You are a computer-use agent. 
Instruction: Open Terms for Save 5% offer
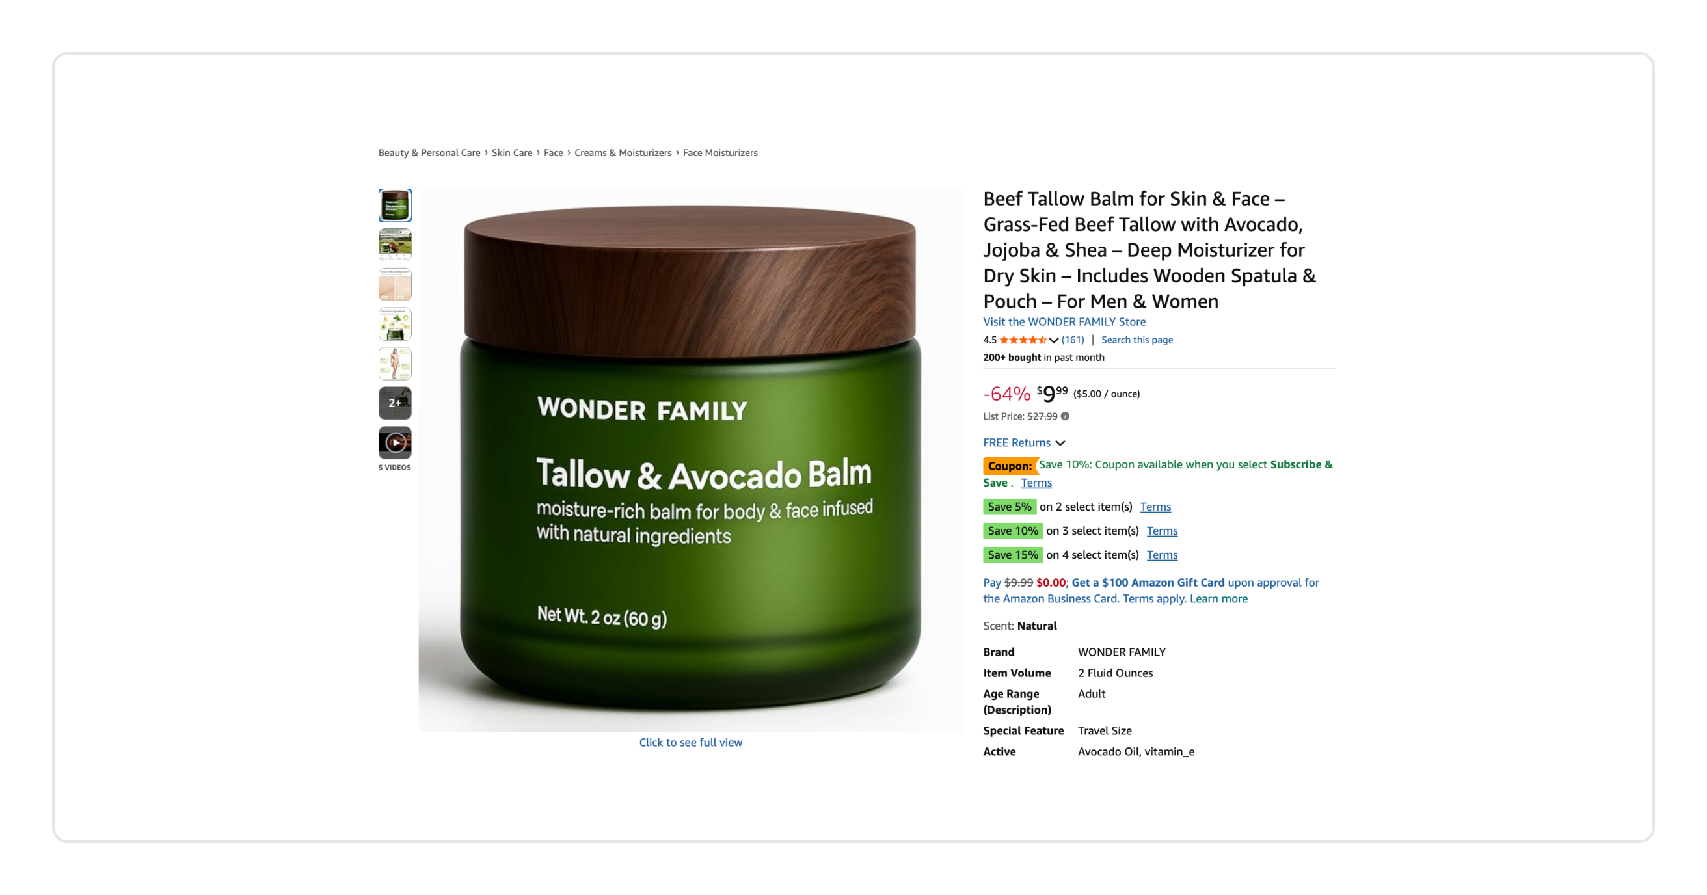point(1155,507)
